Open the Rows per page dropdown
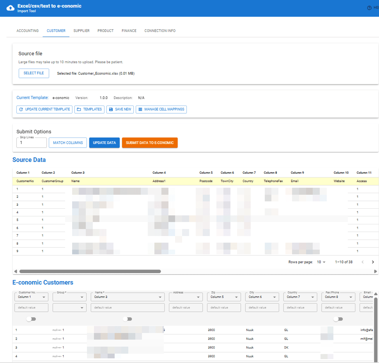Image resolution: width=379 pixels, height=363 pixels. click(321, 262)
